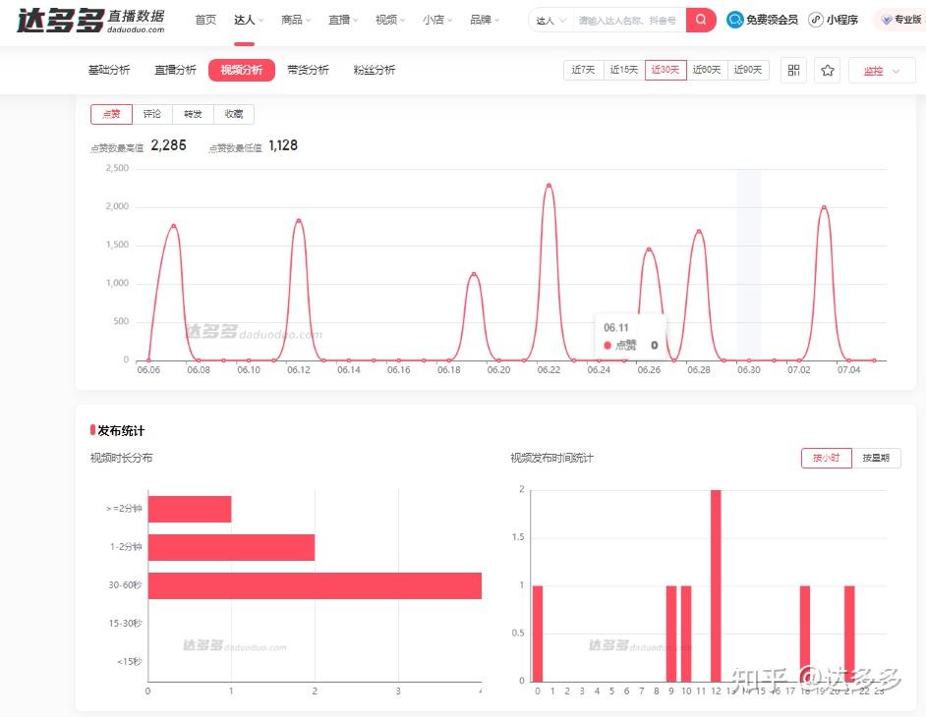Switch to the 粉丝分析 tab

click(375, 70)
